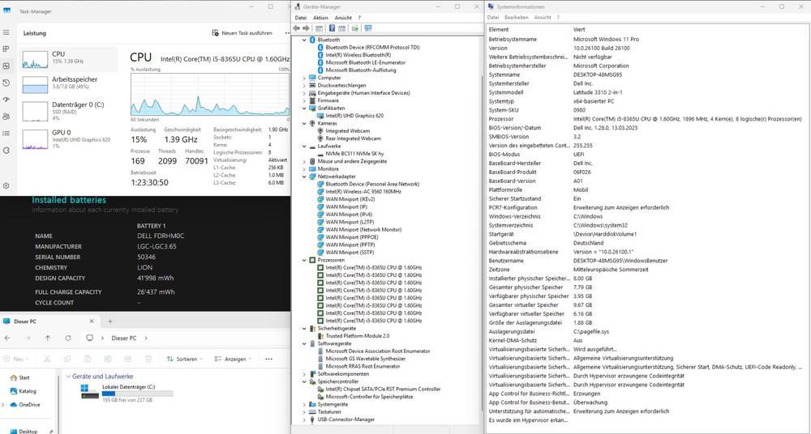Click the refresh button in File Explorer
811x434 pixels.
coord(67,338)
